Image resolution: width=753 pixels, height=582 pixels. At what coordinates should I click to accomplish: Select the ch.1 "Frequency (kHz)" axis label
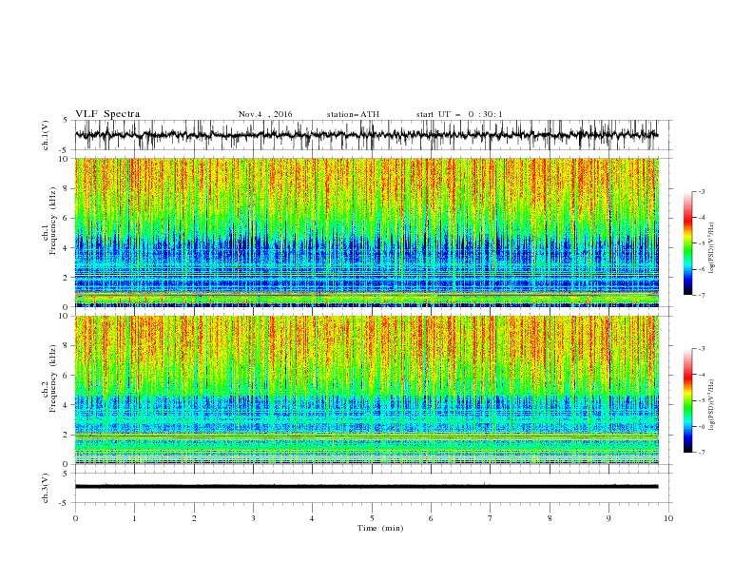[x=53, y=221]
